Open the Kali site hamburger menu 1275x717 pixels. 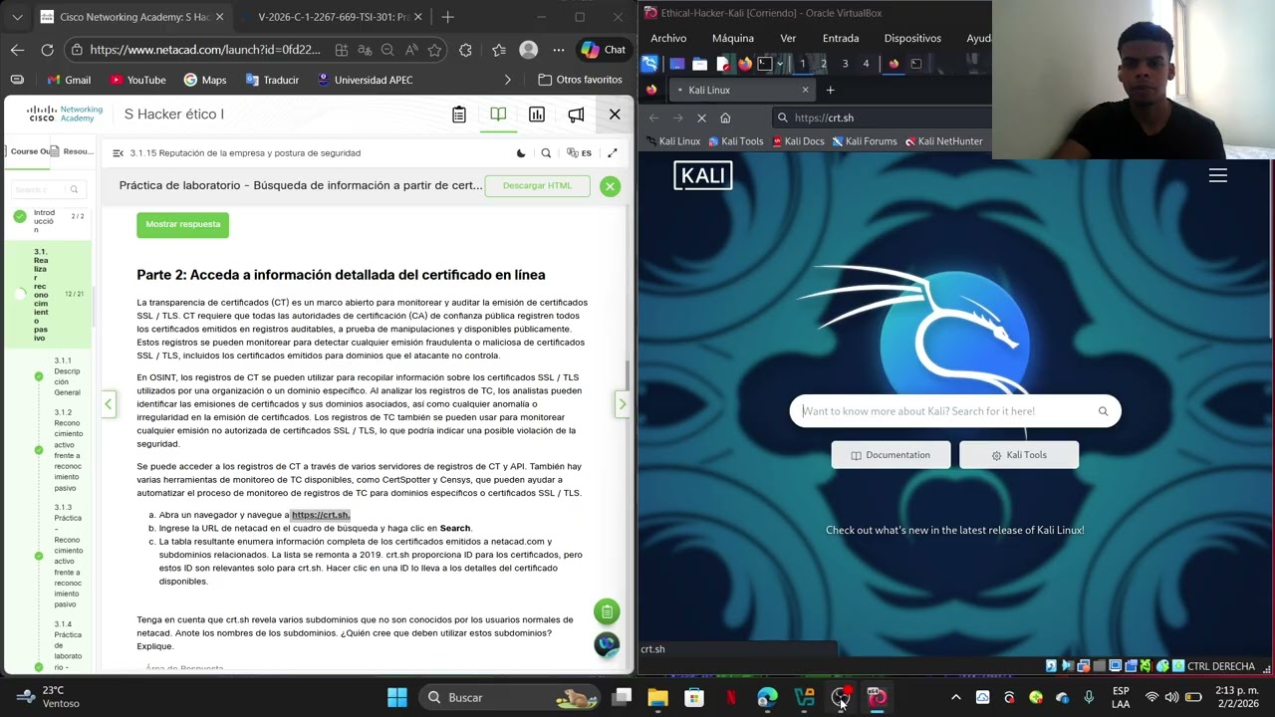pos(1217,176)
